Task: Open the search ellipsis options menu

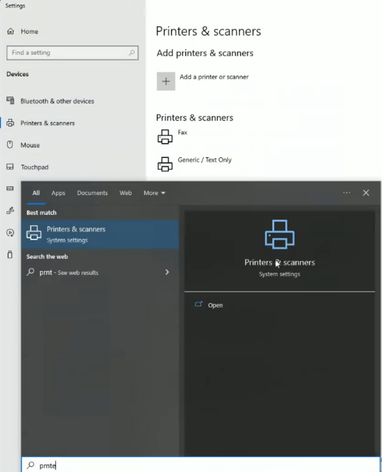Action: pyautogui.click(x=347, y=193)
